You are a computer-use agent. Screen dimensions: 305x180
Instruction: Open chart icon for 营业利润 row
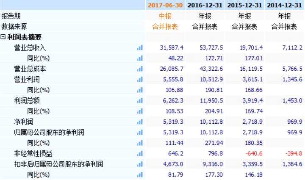140,79
